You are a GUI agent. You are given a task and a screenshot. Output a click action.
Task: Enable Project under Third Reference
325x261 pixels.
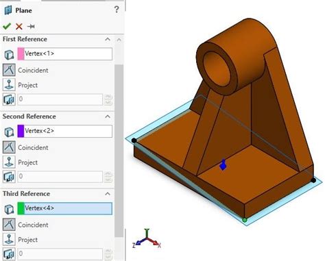tap(9, 239)
